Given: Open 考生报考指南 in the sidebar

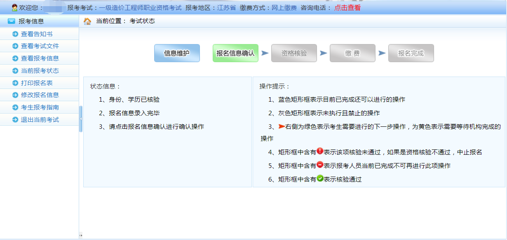Looking at the screenshot, I should click(x=40, y=107).
